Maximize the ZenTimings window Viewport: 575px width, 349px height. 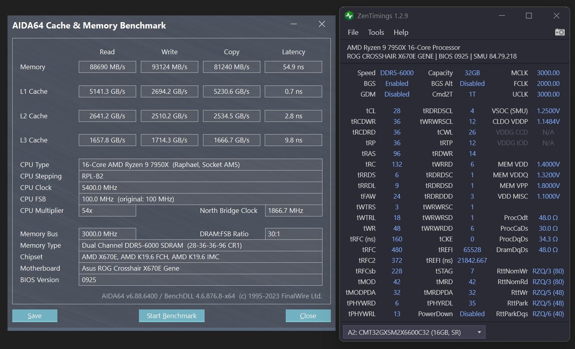coord(529,15)
